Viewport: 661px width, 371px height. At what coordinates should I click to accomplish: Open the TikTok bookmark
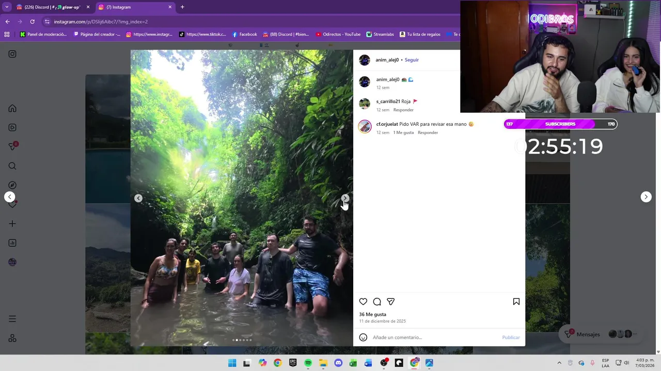(202, 35)
